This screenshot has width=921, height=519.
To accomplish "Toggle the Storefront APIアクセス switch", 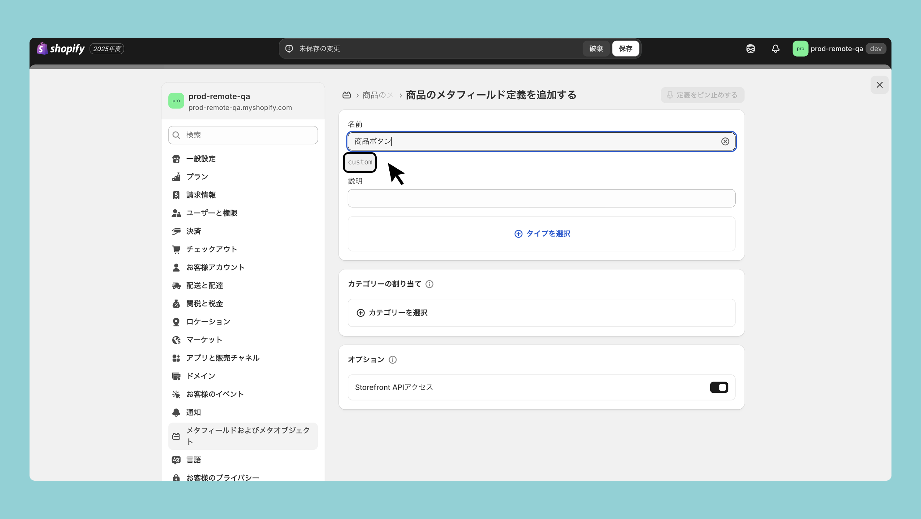I will click(718, 387).
